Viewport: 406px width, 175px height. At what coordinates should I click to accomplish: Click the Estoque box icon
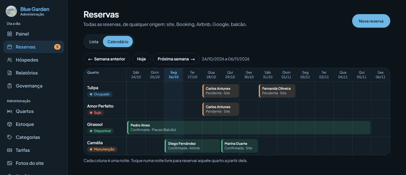pyautogui.click(x=10, y=124)
